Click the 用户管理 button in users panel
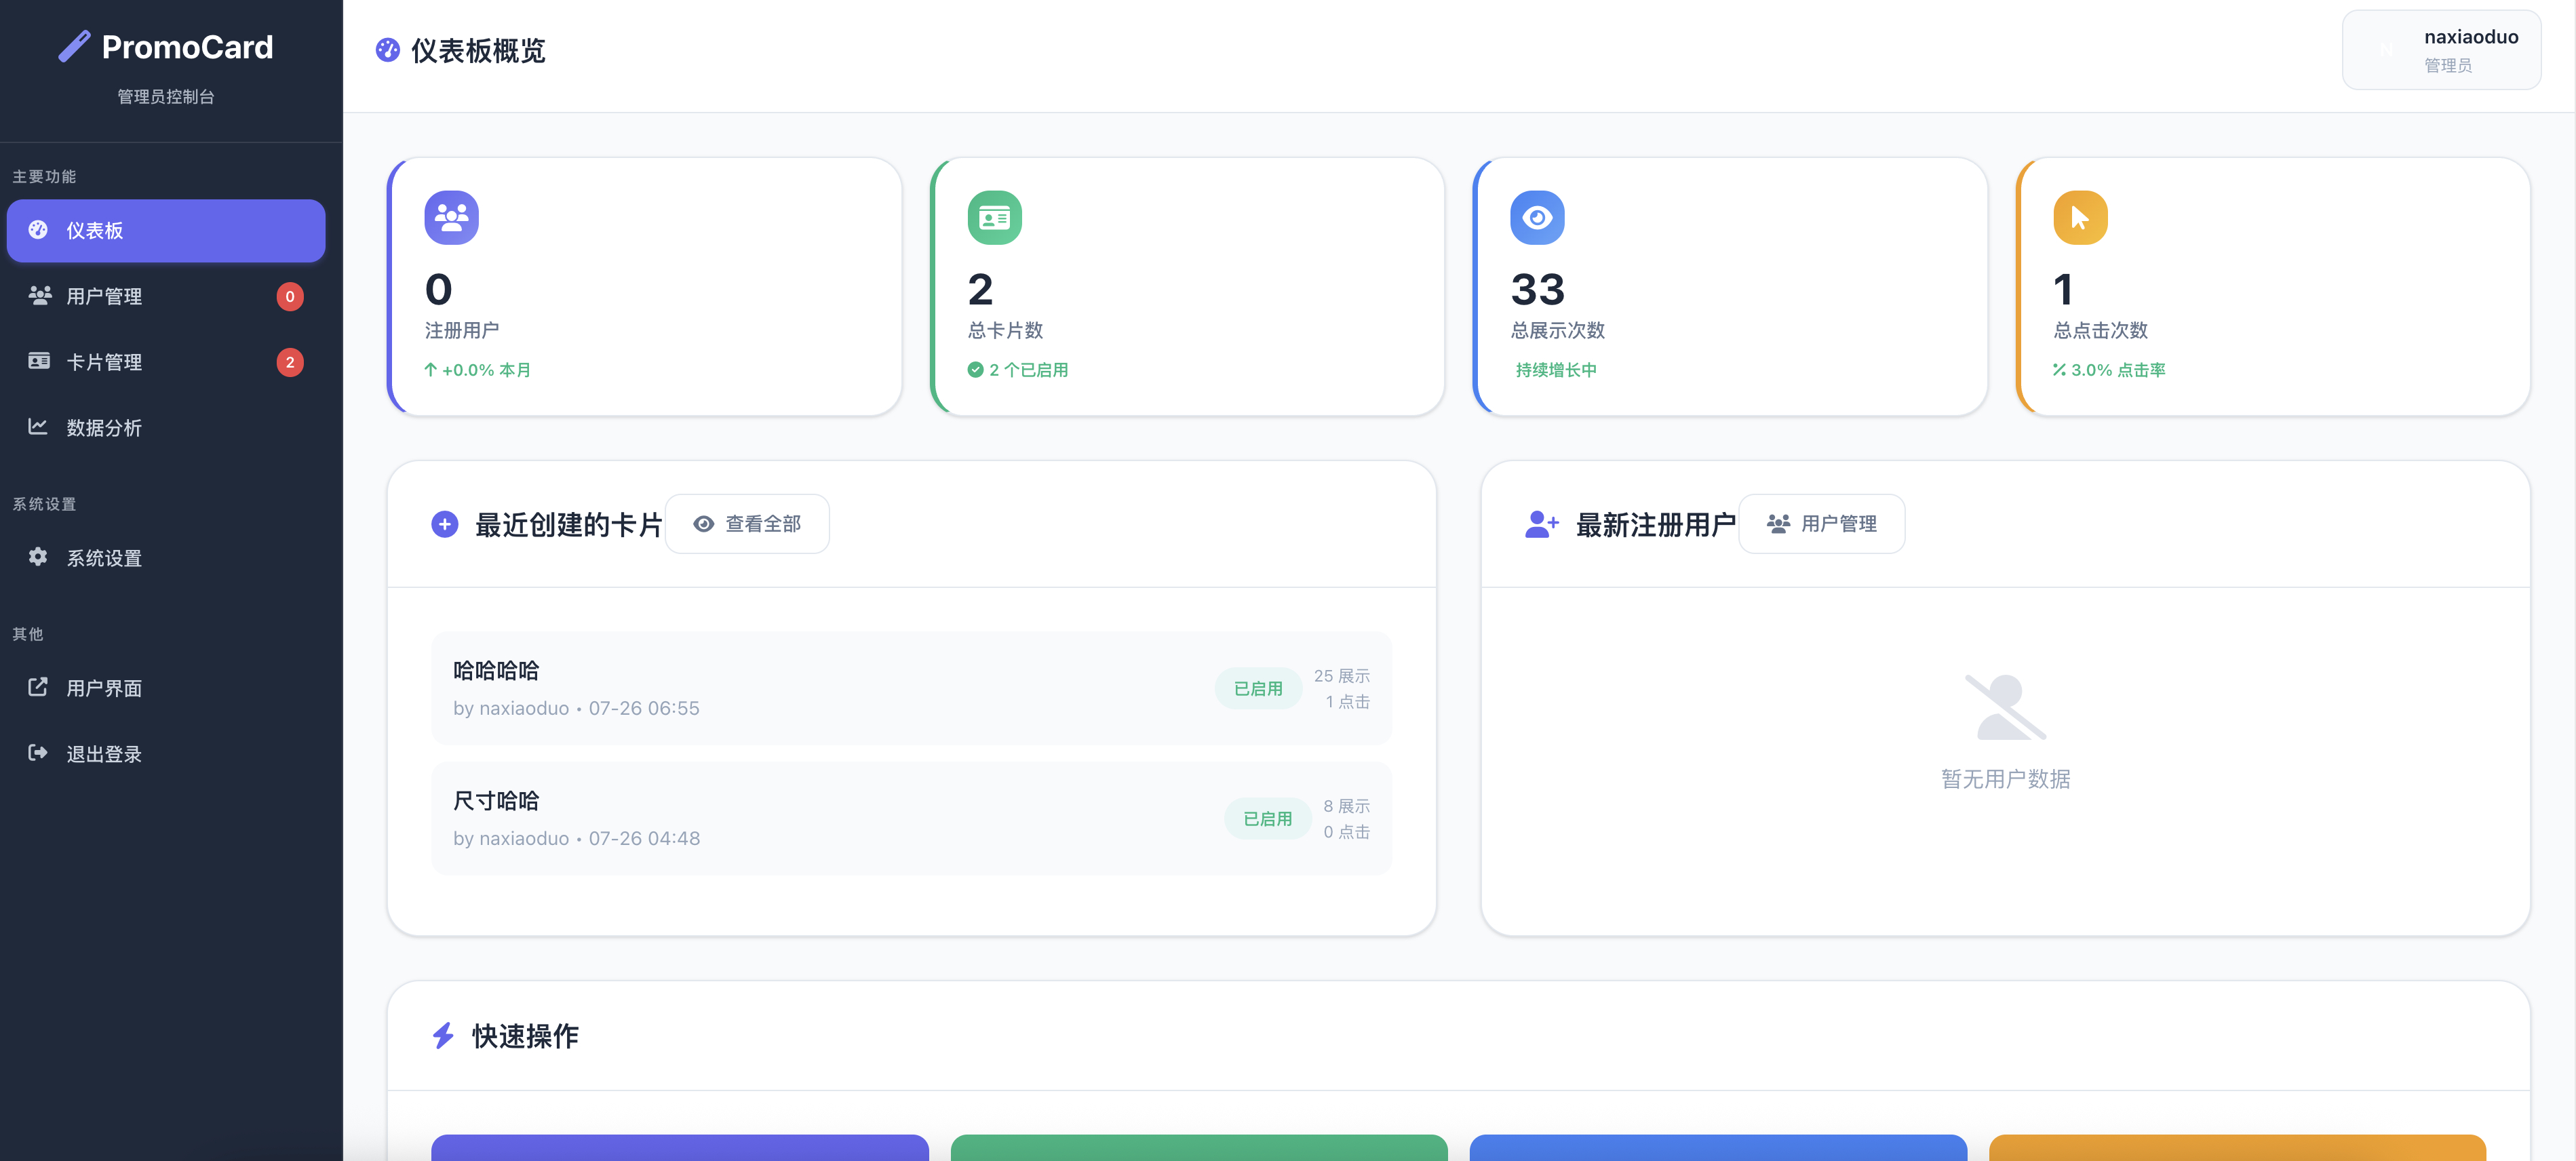 tap(1821, 524)
